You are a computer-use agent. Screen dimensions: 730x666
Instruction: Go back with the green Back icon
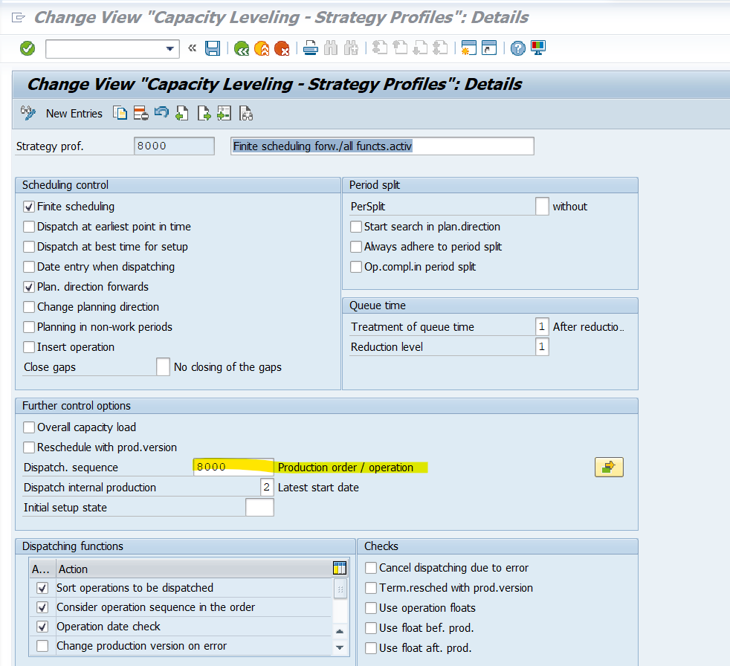pos(242,48)
